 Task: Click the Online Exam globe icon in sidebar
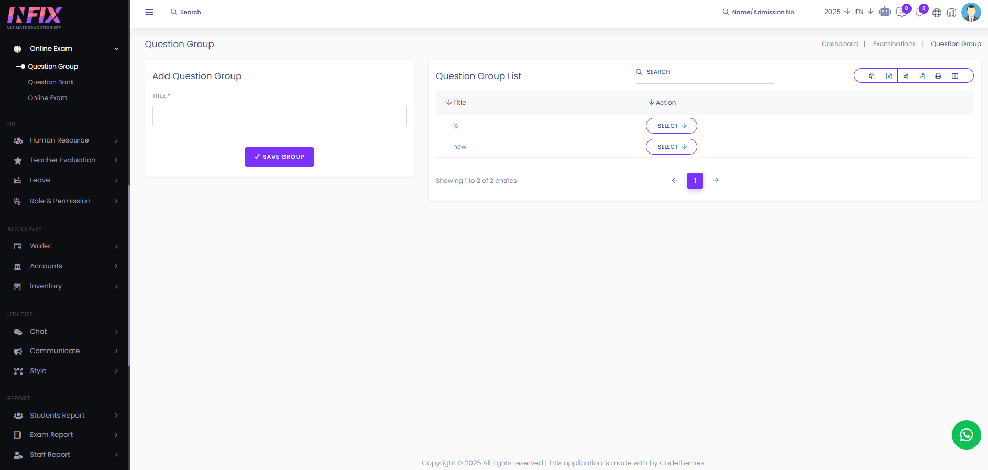point(17,49)
